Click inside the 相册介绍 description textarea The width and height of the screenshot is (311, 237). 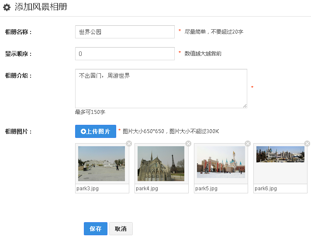(161, 88)
